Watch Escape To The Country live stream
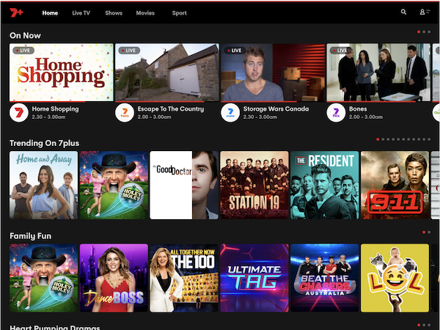Viewport: 440px width, 330px height. pyautogui.click(x=167, y=72)
